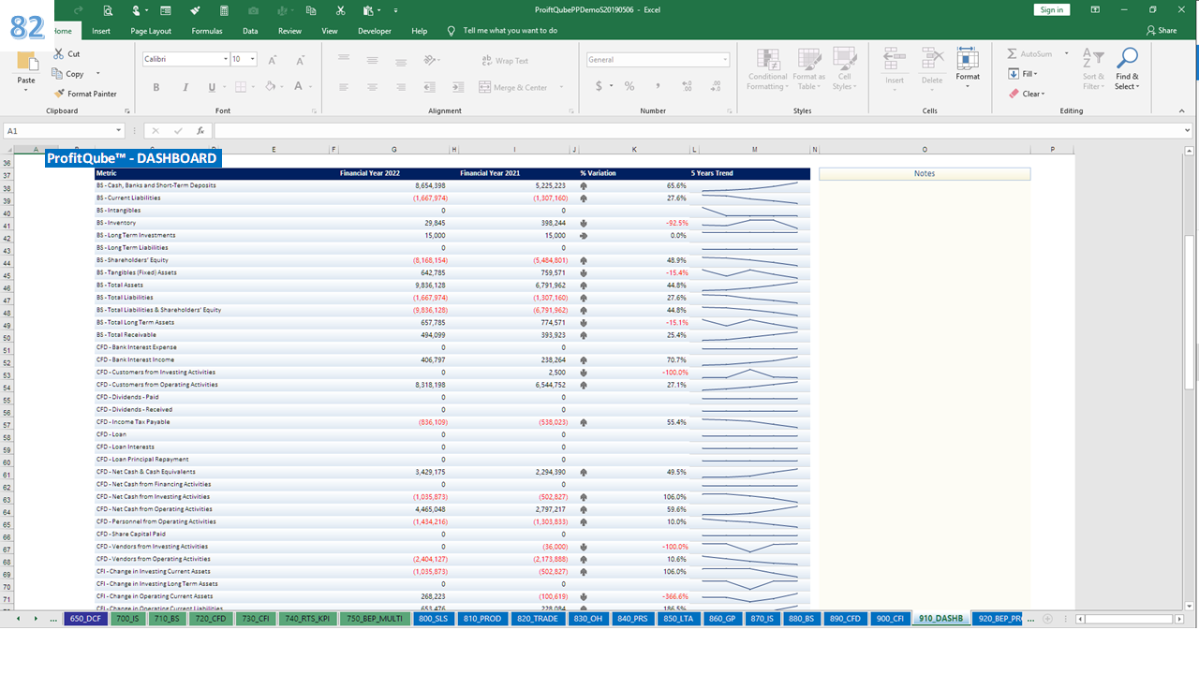Screen dimensions: 1199x674
Task: Open Sort & Filter menu
Action: click(1093, 69)
